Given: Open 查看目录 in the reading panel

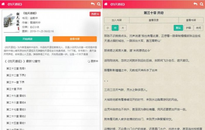Looking at the screenshot, I should click(x=154, y=20).
